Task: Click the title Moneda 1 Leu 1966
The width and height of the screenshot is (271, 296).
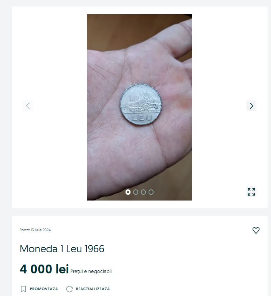Action: (62, 248)
